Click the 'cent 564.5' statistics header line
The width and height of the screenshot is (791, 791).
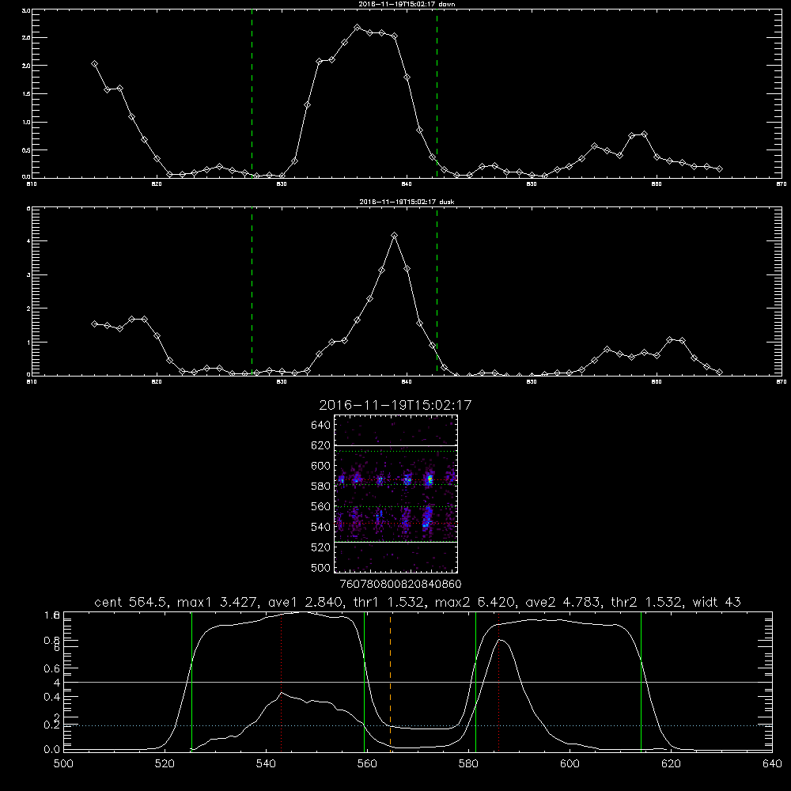[418, 602]
